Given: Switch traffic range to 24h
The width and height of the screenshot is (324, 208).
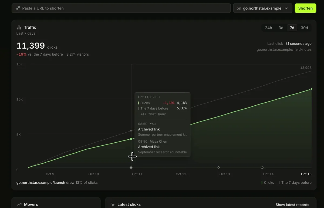Looking at the screenshot, I should [268, 28].
